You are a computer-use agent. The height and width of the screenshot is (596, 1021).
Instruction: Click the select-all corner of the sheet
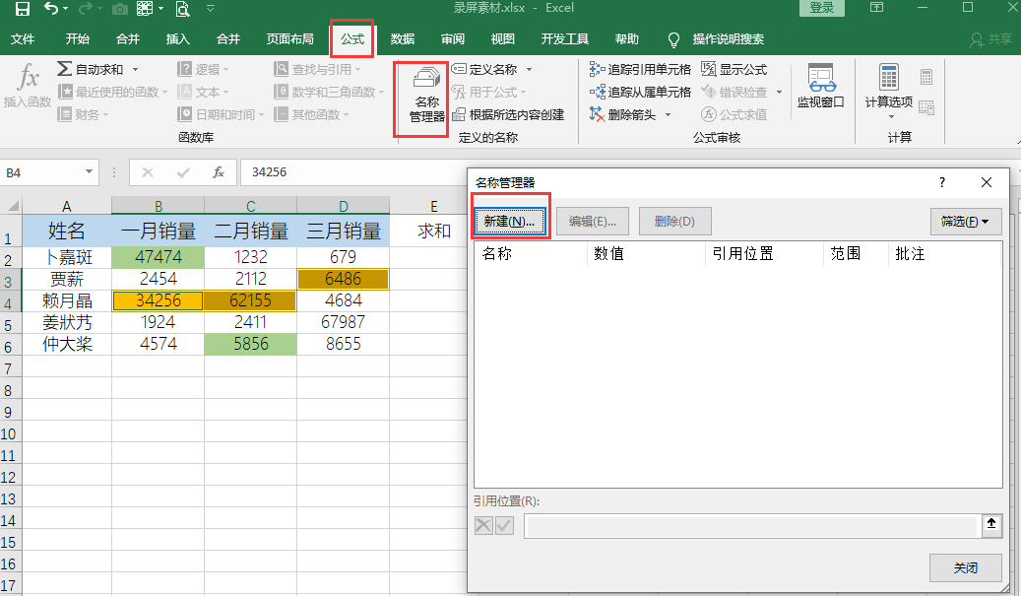[x=11, y=206]
